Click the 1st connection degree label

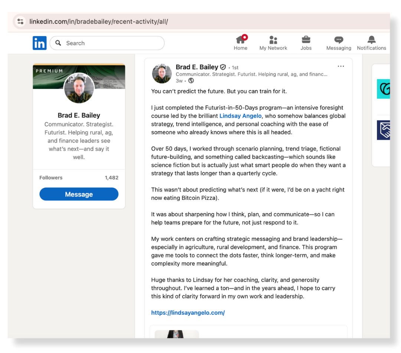pos(235,68)
